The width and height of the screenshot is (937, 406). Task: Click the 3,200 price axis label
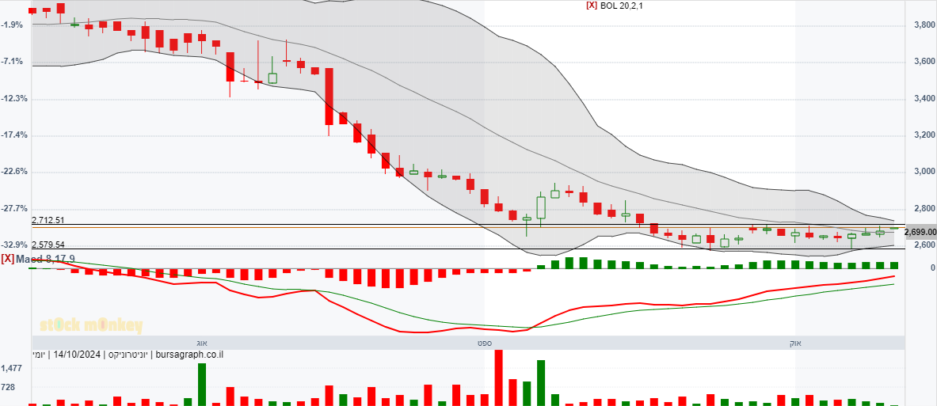(924, 135)
